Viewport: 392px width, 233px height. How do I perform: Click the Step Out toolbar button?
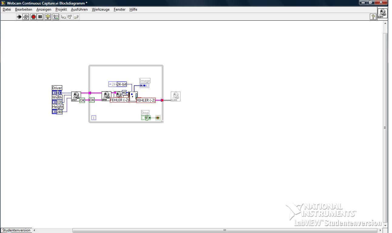tap(76, 17)
